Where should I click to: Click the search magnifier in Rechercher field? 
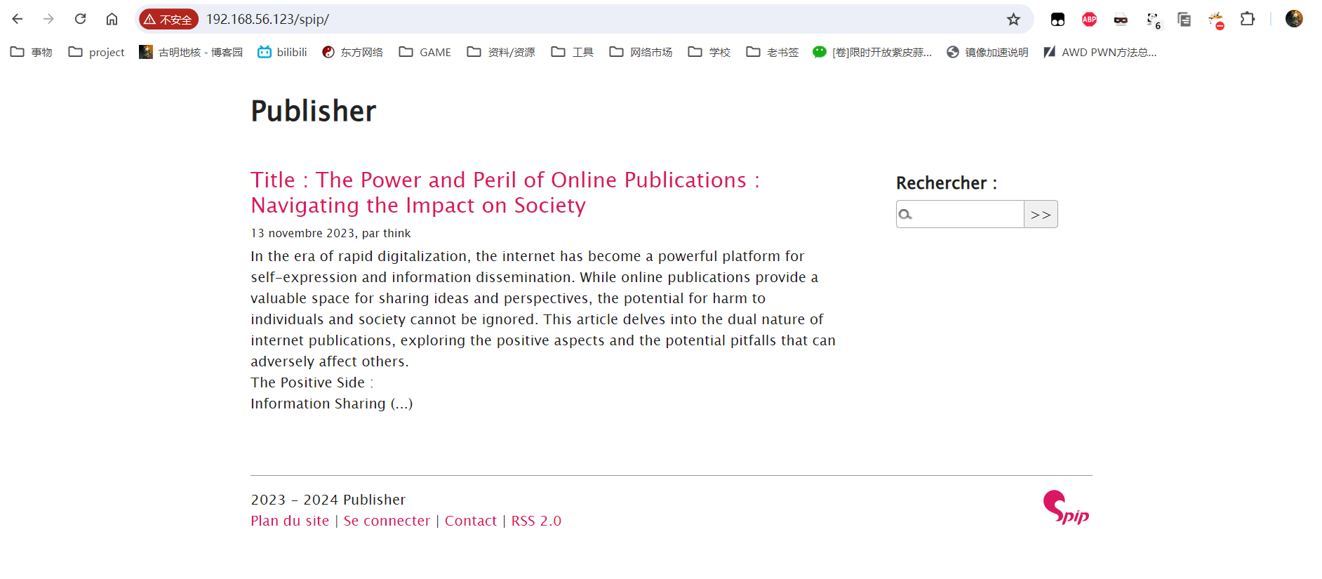click(x=905, y=214)
